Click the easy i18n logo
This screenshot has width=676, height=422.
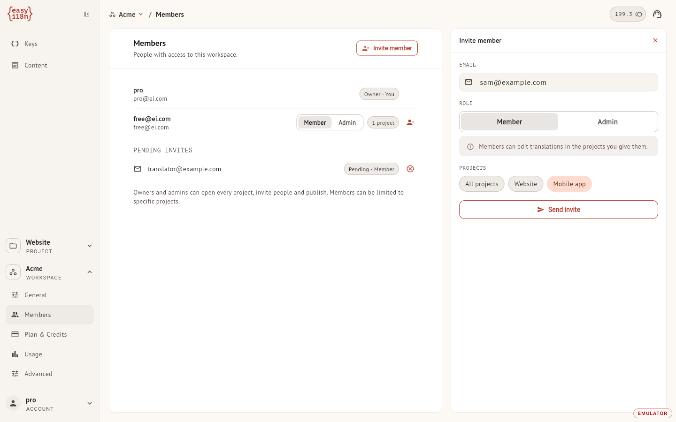click(x=20, y=14)
